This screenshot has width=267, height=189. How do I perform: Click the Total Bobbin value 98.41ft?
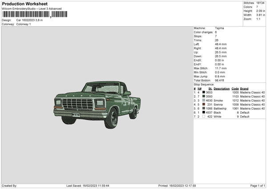pos(219,80)
